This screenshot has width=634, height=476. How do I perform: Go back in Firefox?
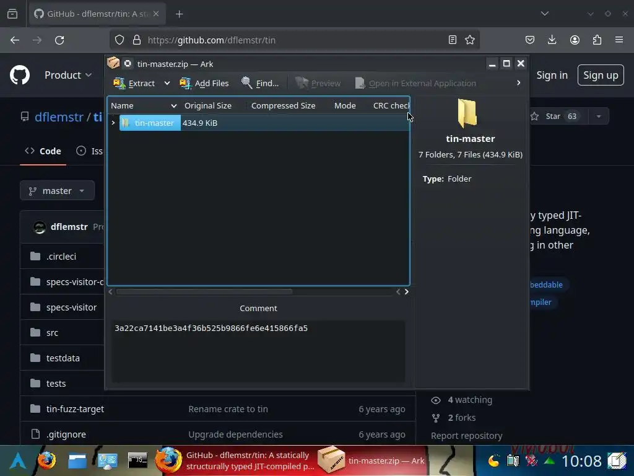point(15,40)
